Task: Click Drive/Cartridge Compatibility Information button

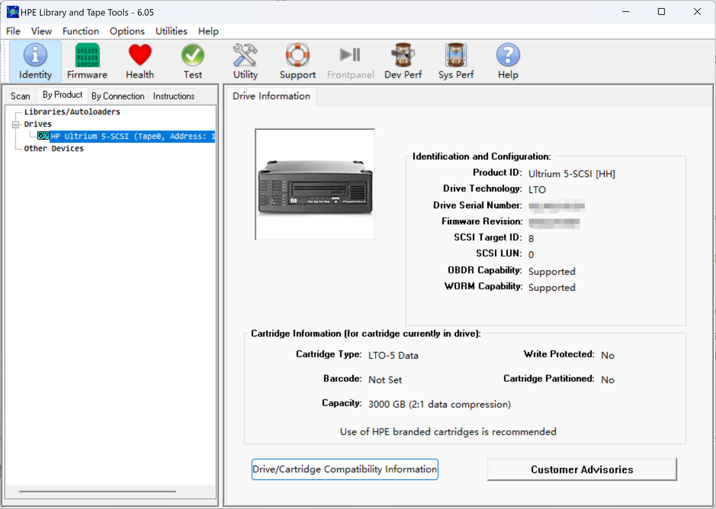Action: [345, 469]
